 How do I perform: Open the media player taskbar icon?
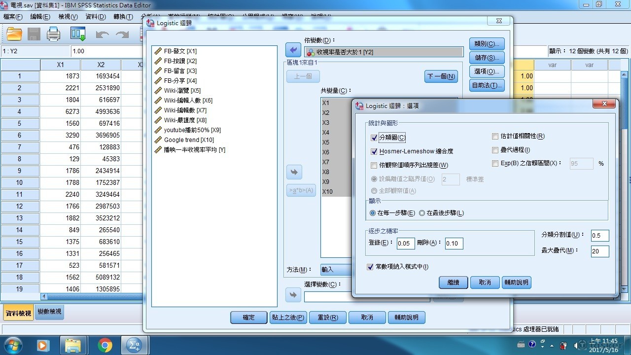(x=43, y=345)
